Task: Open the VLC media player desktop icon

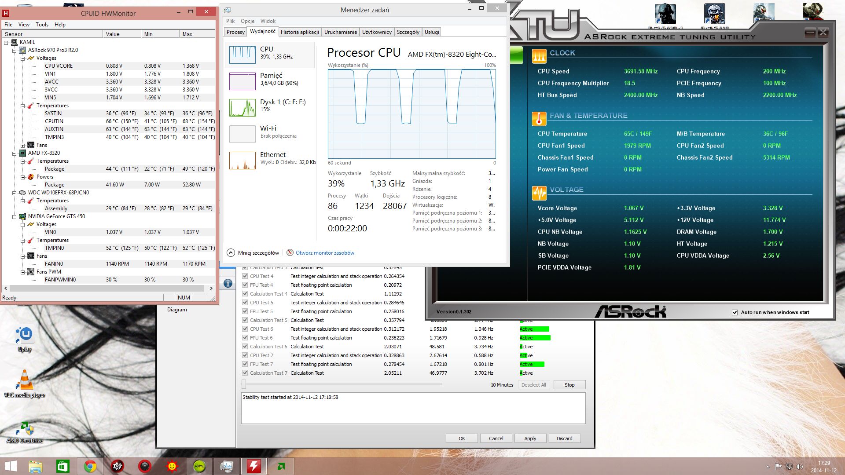Action: [x=25, y=381]
